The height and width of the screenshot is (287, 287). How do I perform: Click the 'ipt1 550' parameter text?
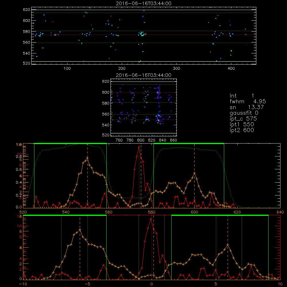tap(242, 125)
